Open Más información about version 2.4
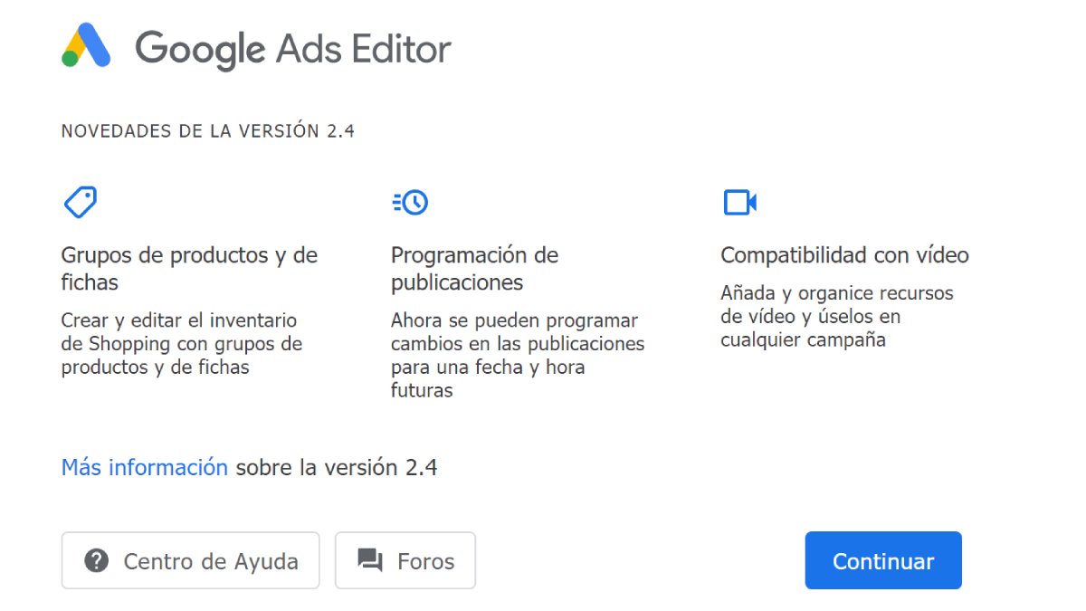The height and width of the screenshot is (611, 1086). (143, 467)
